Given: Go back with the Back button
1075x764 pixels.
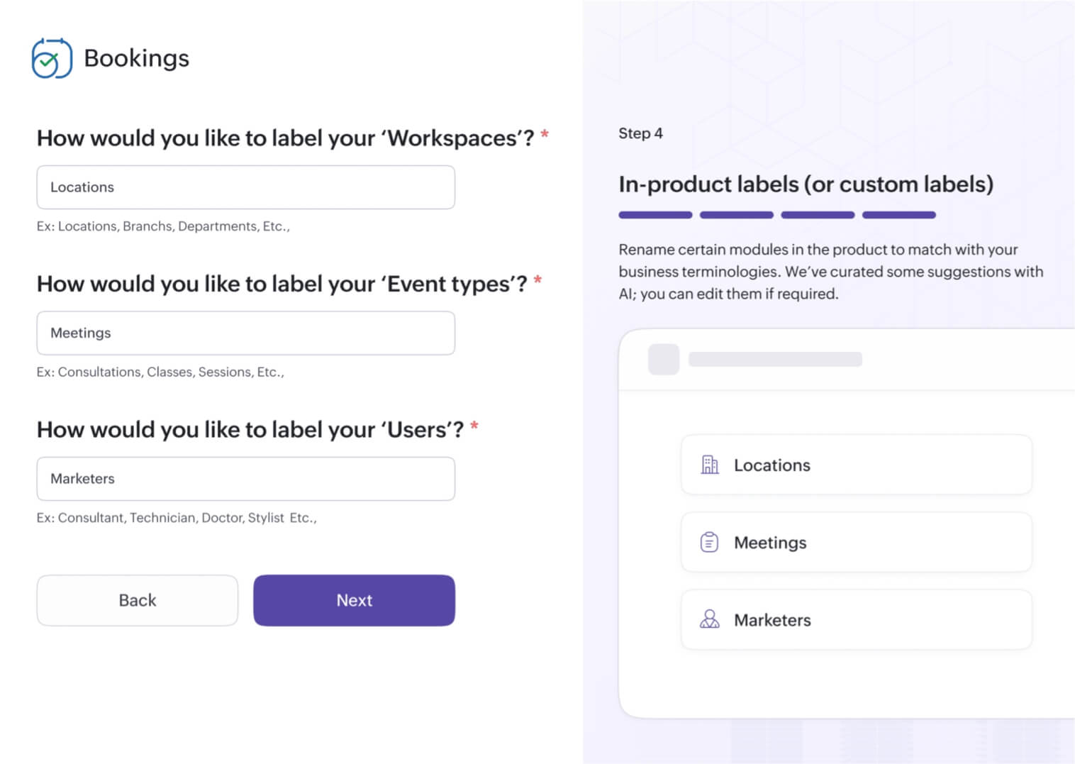Looking at the screenshot, I should (x=137, y=600).
